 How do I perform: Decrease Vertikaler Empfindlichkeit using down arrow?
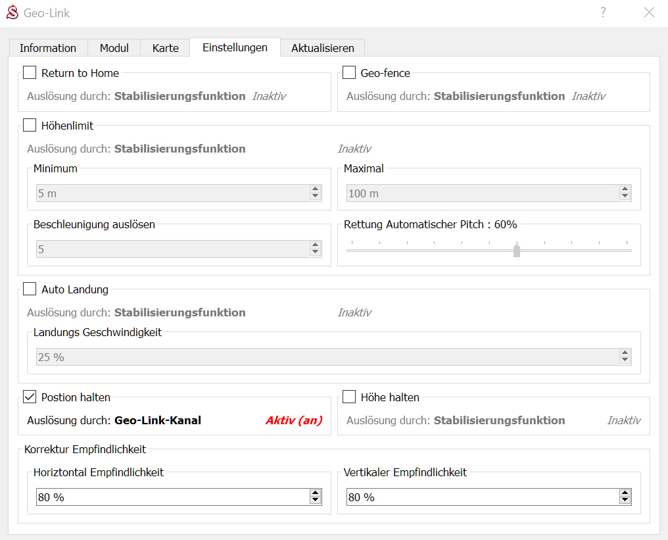click(625, 501)
